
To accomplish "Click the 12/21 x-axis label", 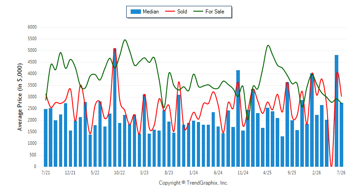I will [x=70, y=173].
